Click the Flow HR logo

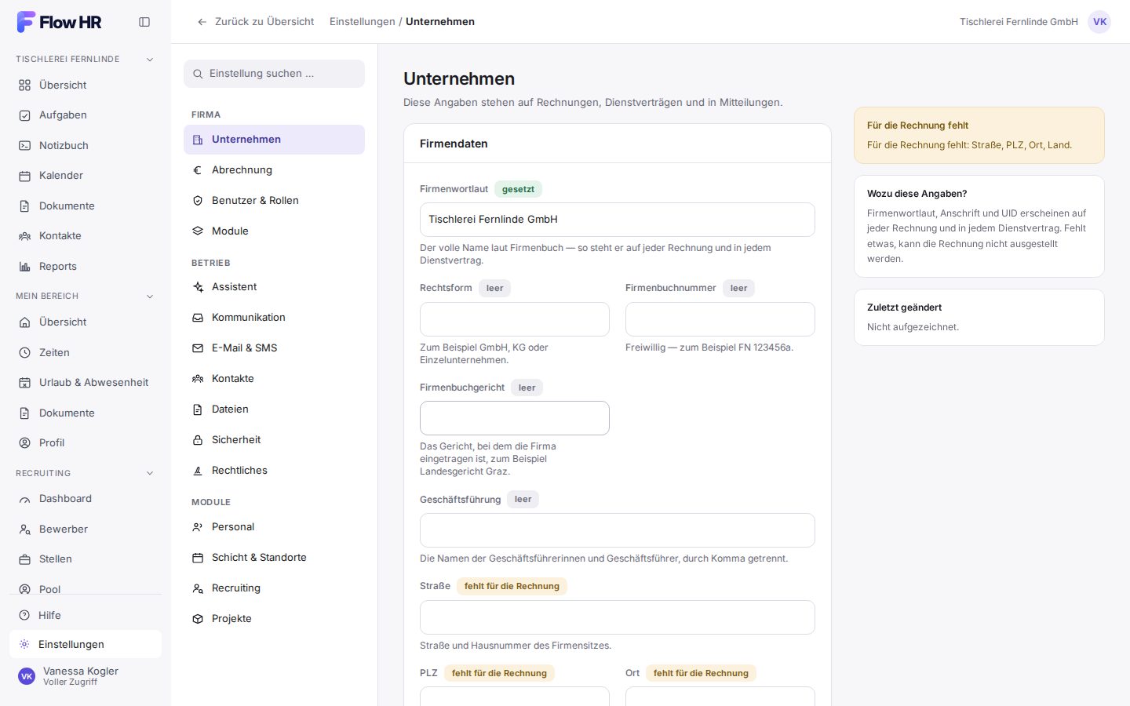tap(60, 22)
